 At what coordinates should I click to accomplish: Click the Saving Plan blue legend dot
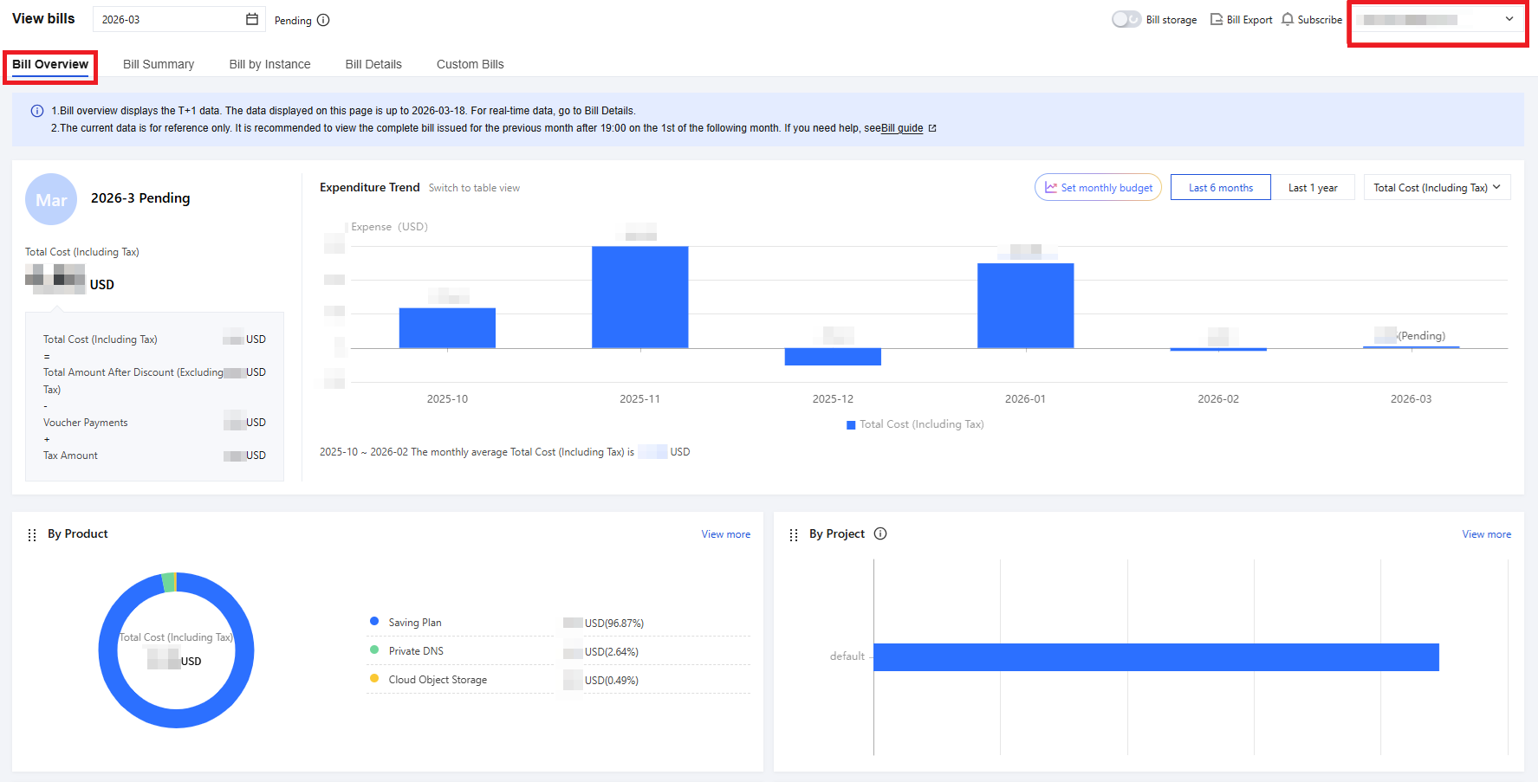point(374,621)
